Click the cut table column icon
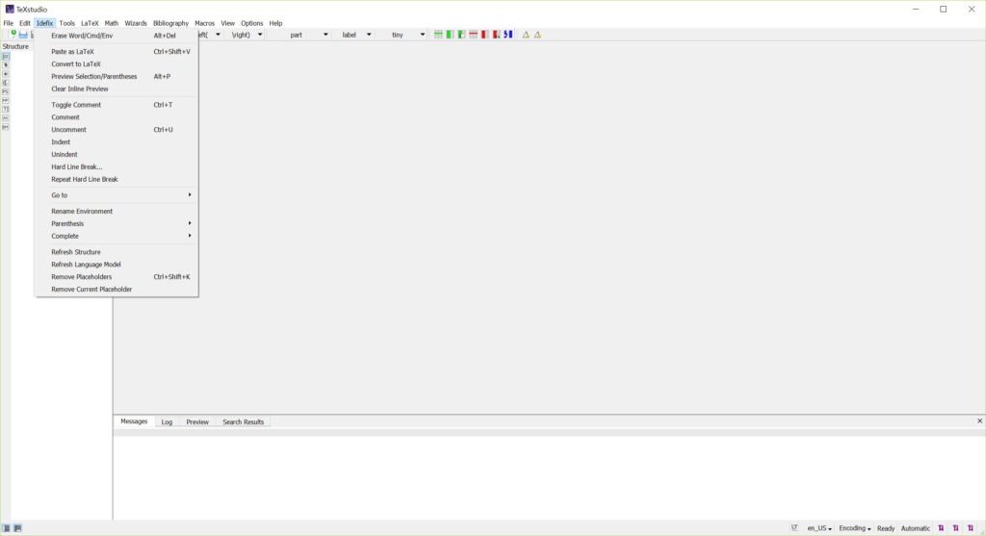 pos(496,35)
